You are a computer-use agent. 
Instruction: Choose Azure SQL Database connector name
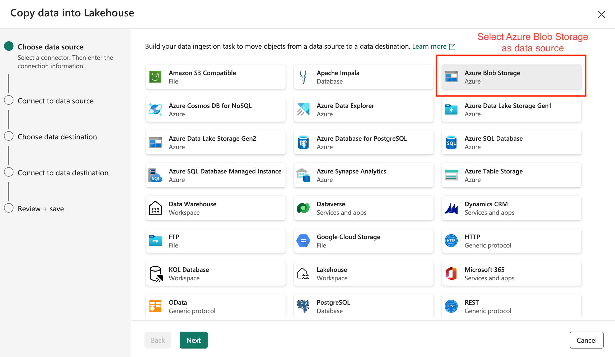[494, 138]
